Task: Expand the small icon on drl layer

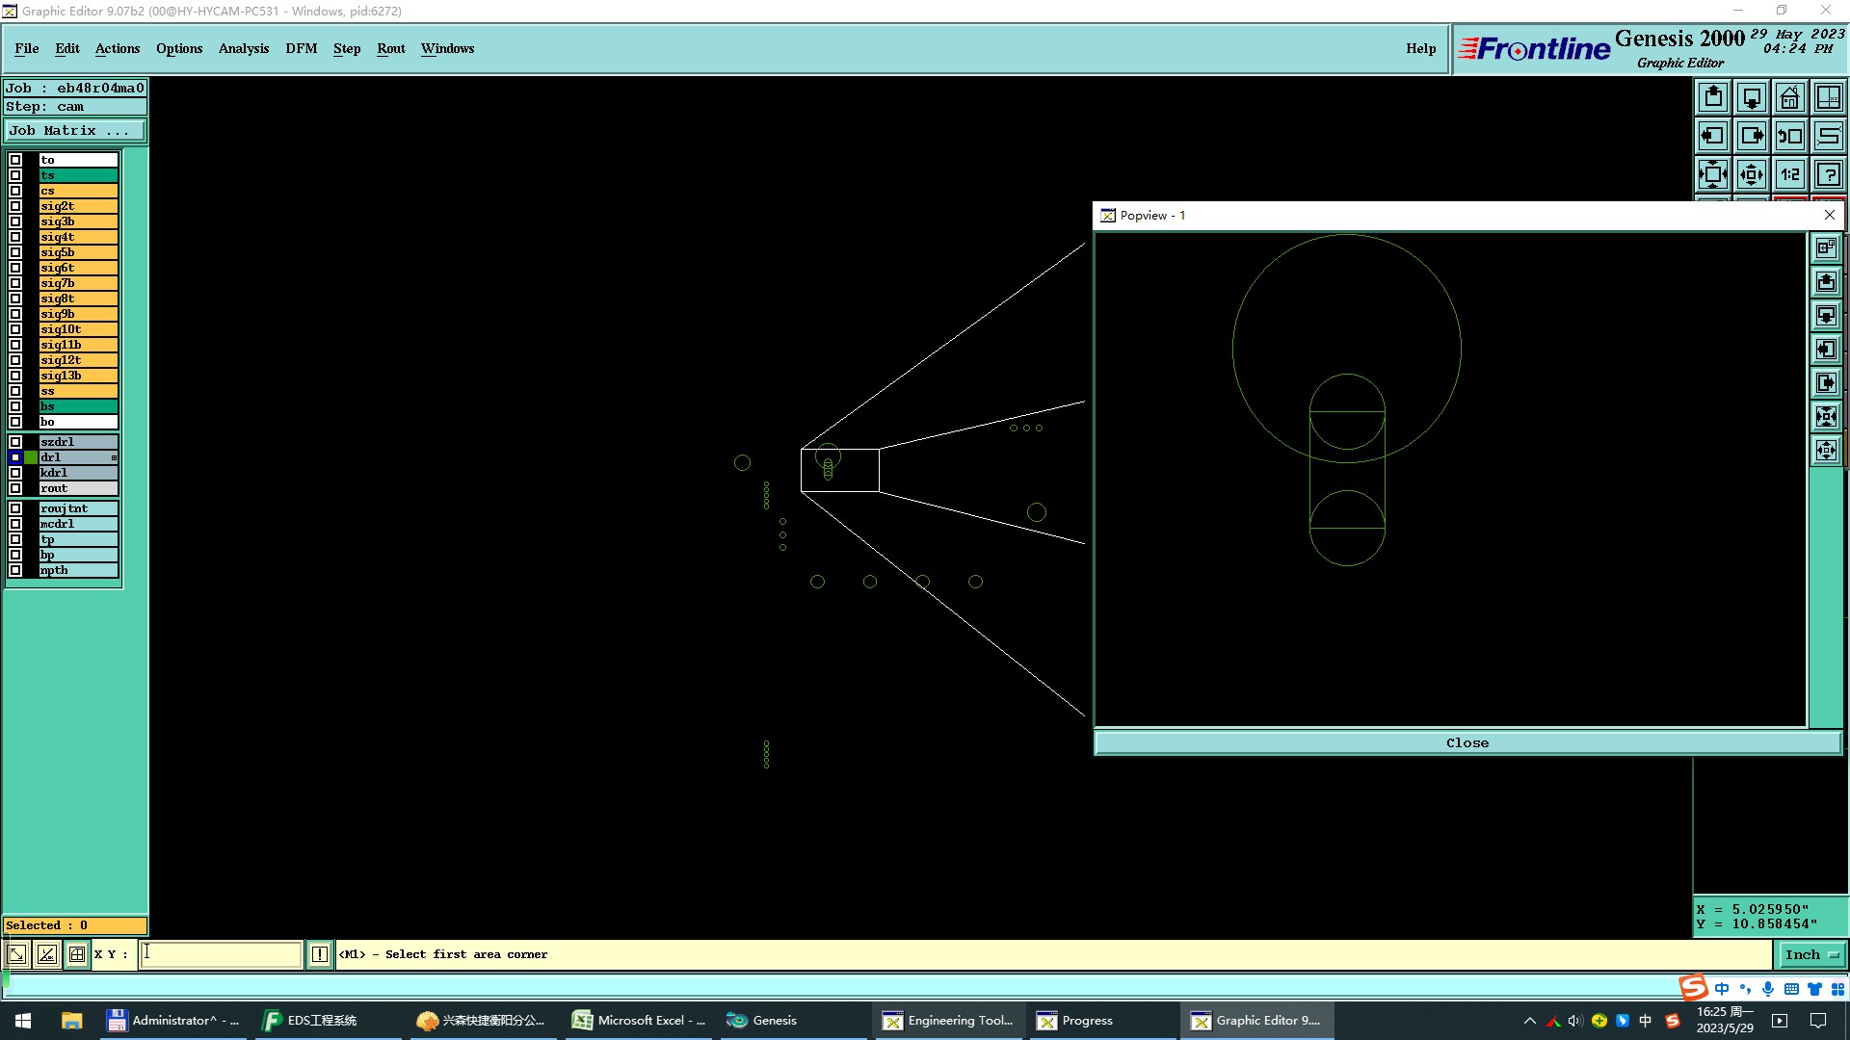Action: pos(114,457)
